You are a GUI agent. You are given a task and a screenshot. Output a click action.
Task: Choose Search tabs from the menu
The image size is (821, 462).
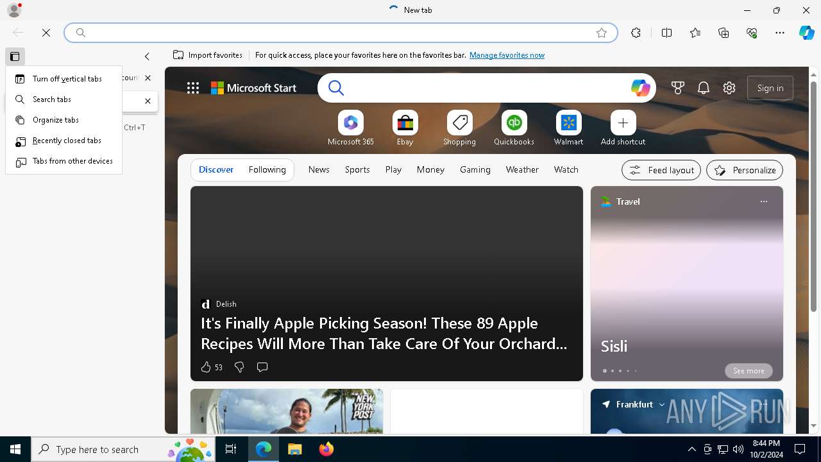point(63,99)
